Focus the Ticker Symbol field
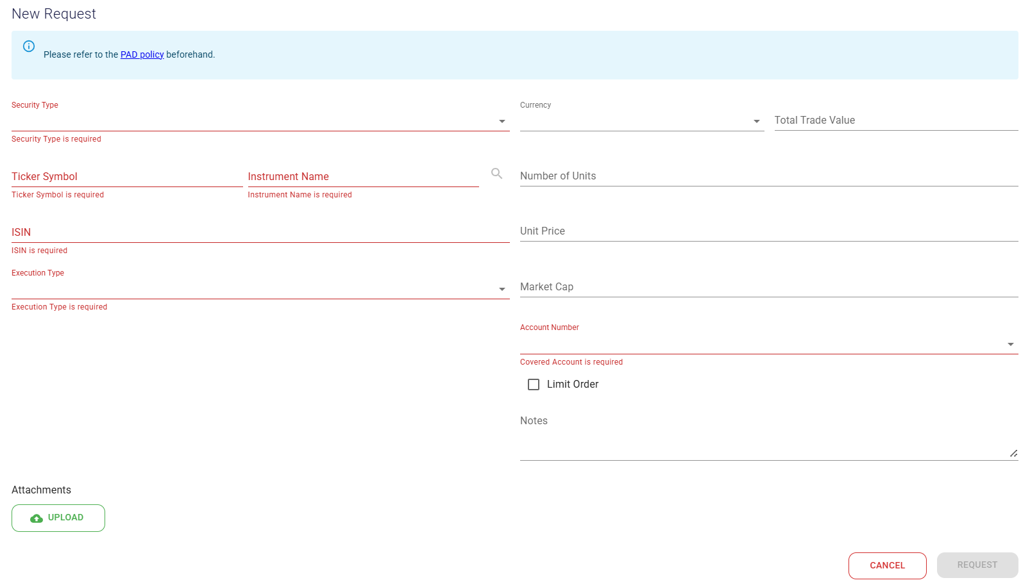Image resolution: width=1030 pixels, height=587 pixels. pyautogui.click(x=126, y=177)
